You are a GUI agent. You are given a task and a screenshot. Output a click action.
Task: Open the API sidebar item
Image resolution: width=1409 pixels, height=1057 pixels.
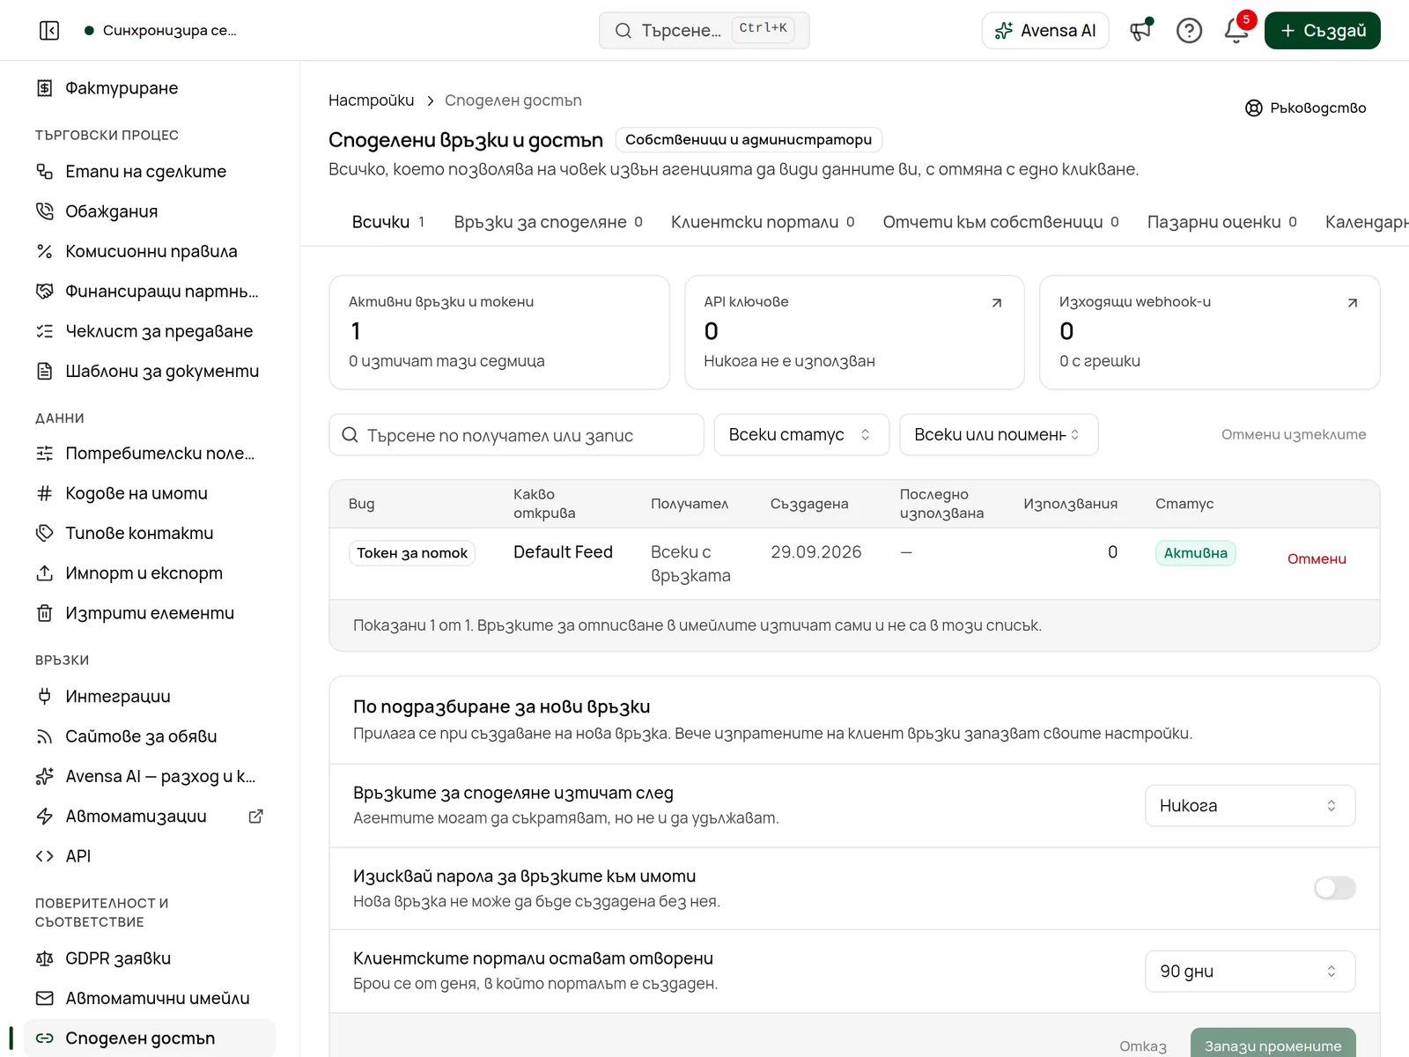point(150,856)
